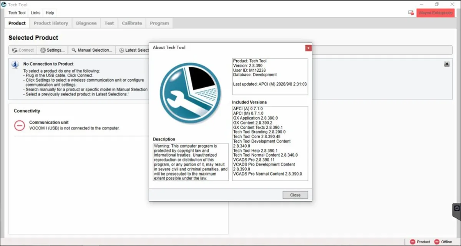Viewport: 461px width, 246px height.
Task: Click the Tech Tool title bar app icon
Action: [3, 4]
